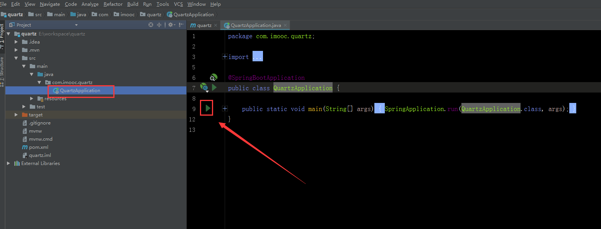Select line number 9 in the editor gutter
Viewport: 601px width, 229px height.
[194, 108]
